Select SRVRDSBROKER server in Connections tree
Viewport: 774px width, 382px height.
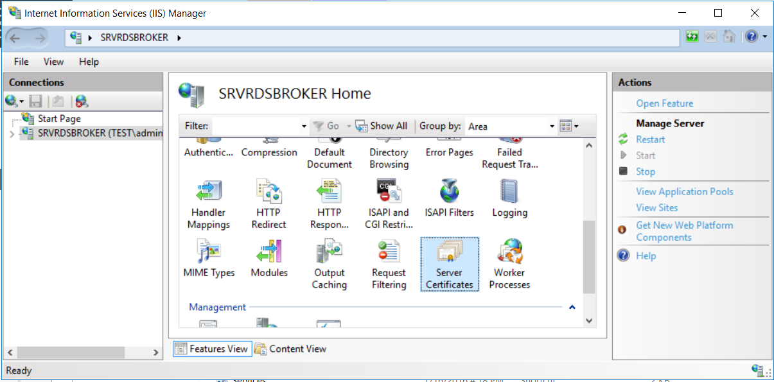91,134
